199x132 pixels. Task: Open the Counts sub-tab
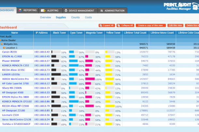click(x=75, y=17)
